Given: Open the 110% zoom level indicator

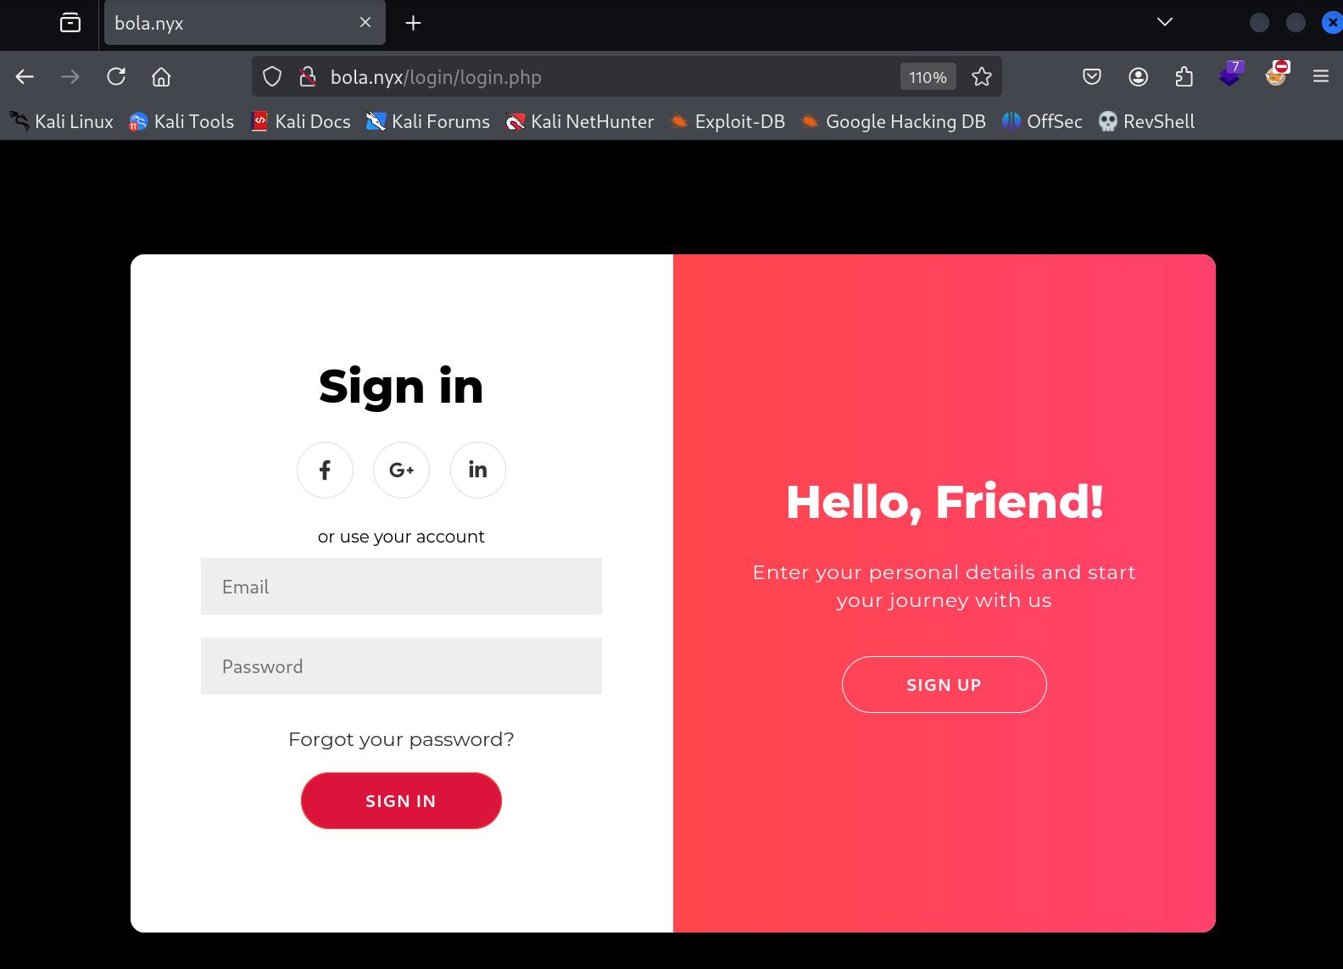Looking at the screenshot, I should pos(928,77).
